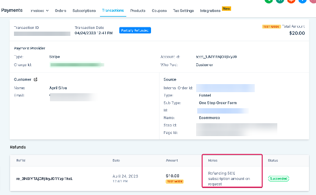316x195 pixels.
Task: Click the green Charge Id value
Action: pyautogui.click(x=77, y=65)
